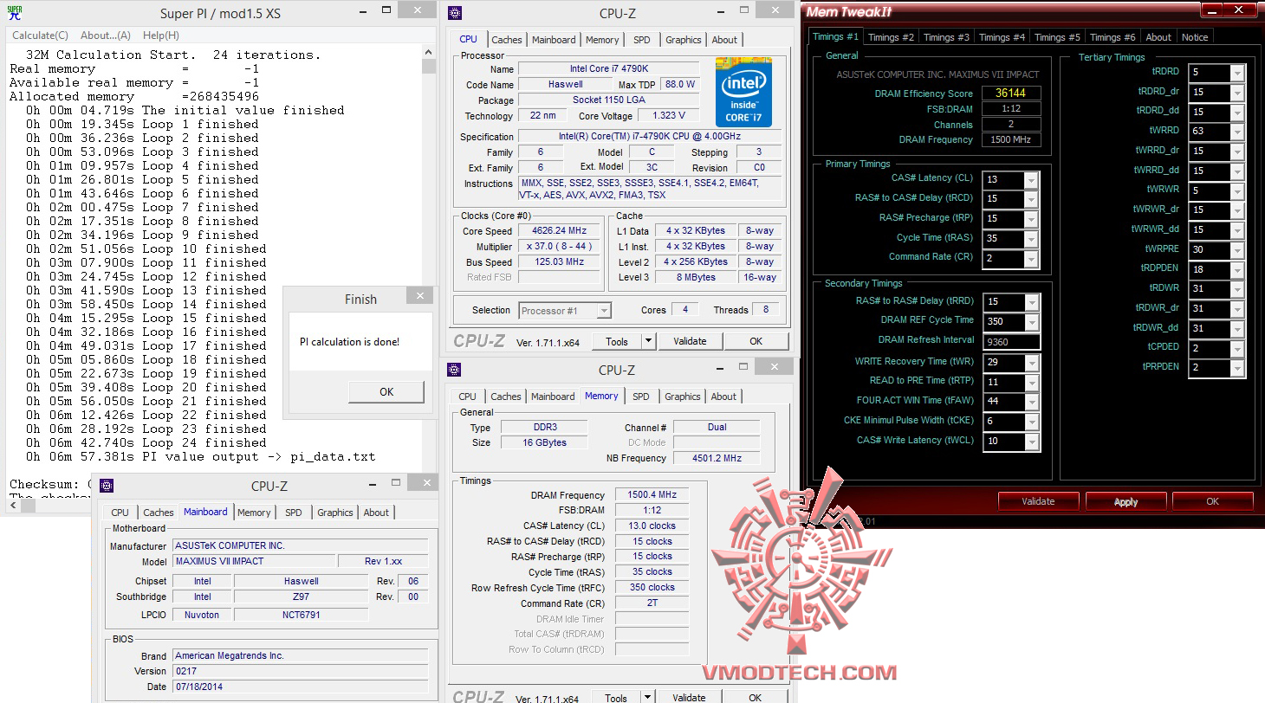
Task: Switch to Timings #3 tab in Mem TweakIt
Action: tap(946, 37)
